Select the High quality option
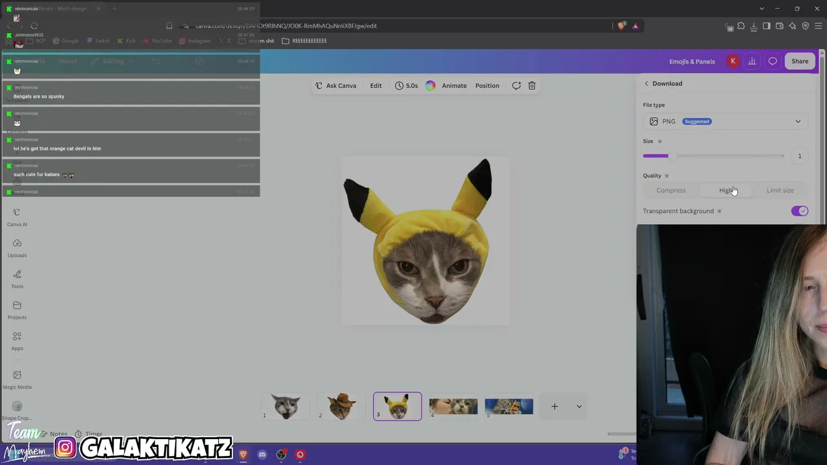The width and height of the screenshot is (827, 465). click(x=726, y=191)
